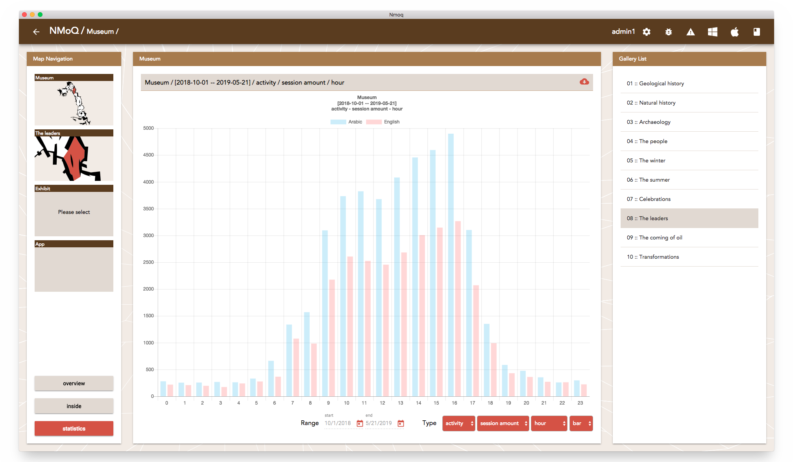Click the inside button

click(x=74, y=406)
